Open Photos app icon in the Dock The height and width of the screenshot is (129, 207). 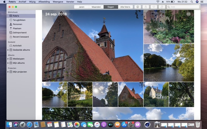click(x=77, y=125)
